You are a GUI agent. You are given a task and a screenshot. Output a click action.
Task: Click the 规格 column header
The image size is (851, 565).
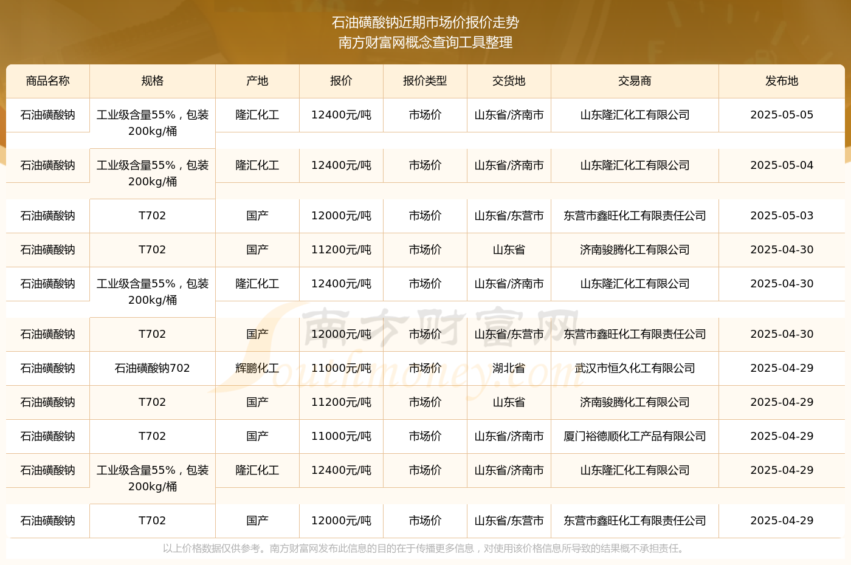153,81
